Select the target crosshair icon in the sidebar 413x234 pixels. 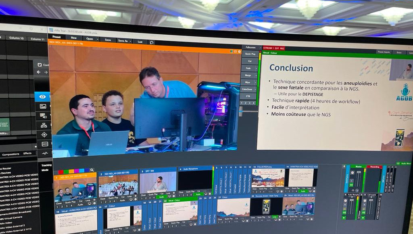click(44, 135)
